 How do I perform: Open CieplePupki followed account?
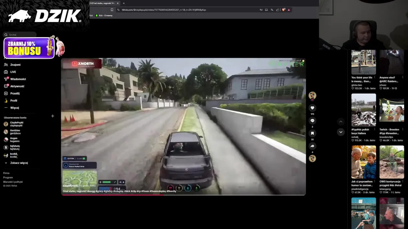pos(14,124)
